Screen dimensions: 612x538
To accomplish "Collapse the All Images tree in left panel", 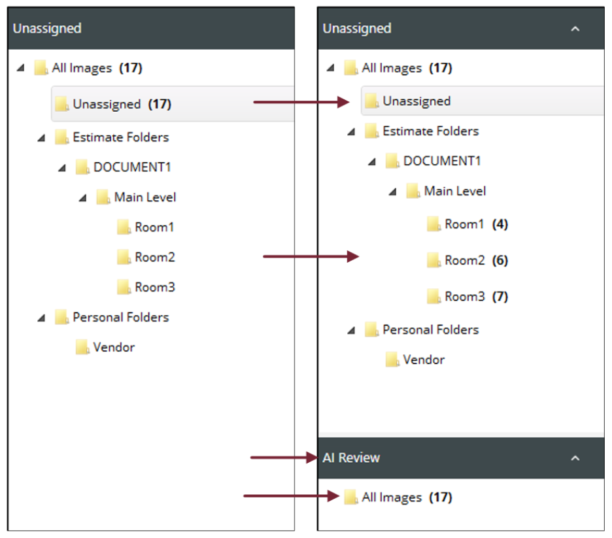I will pyautogui.click(x=21, y=68).
